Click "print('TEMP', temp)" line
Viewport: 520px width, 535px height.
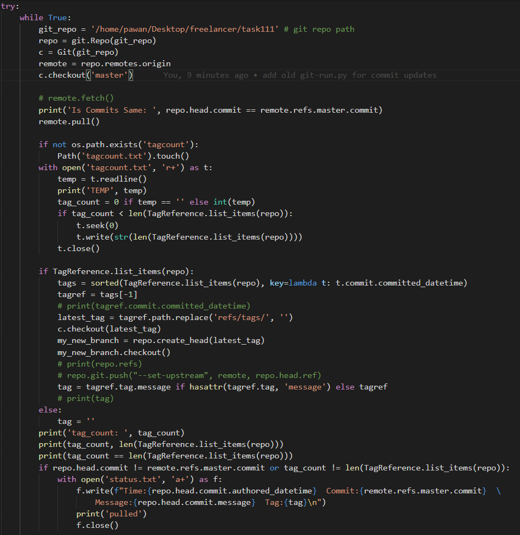(x=102, y=191)
